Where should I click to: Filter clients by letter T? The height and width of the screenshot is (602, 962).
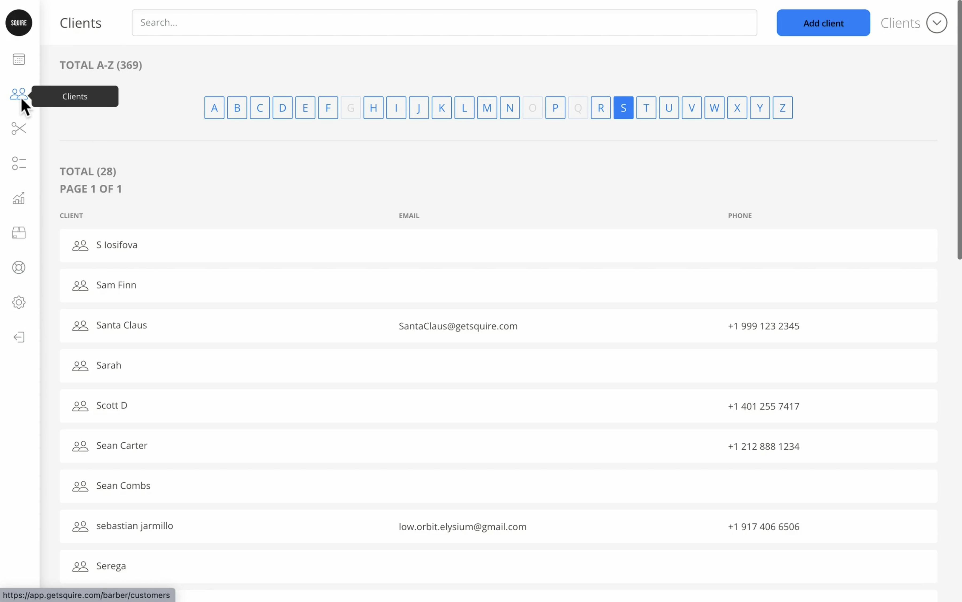[646, 108]
